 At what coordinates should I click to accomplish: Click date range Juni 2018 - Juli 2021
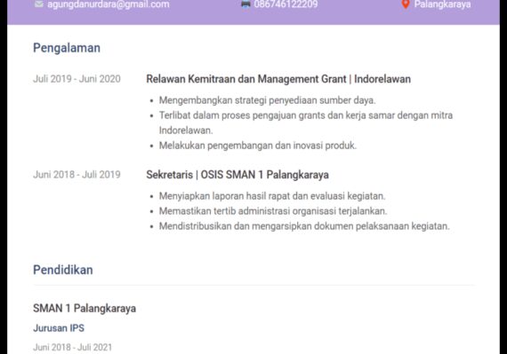[x=72, y=347]
